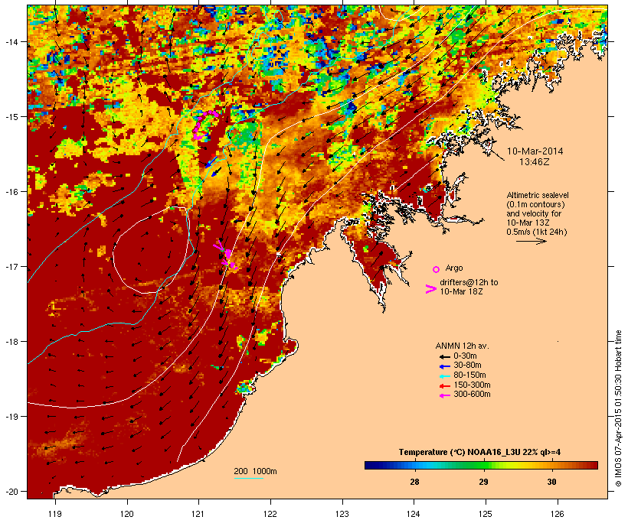Click latitude axis label -17
Viewport: 628px width, 520px height.
pyautogui.click(x=11, y=266)
